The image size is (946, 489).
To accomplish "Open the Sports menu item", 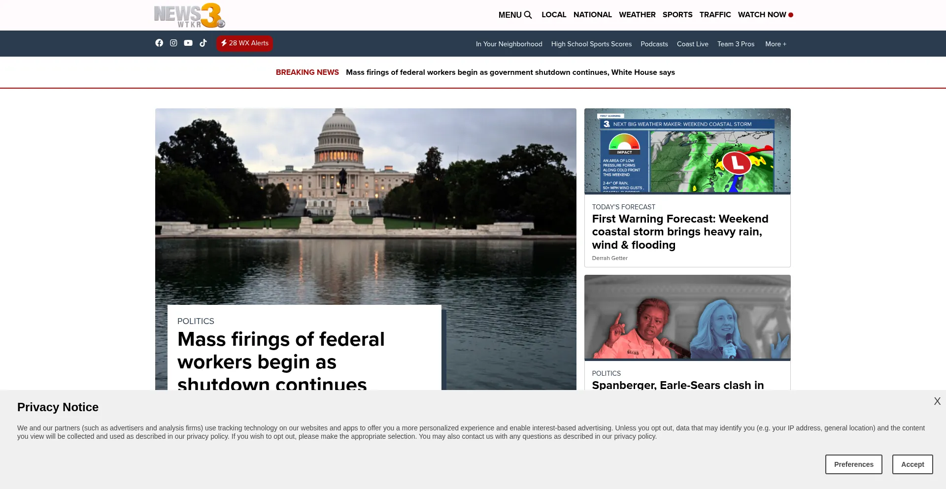I will (677, 15).
